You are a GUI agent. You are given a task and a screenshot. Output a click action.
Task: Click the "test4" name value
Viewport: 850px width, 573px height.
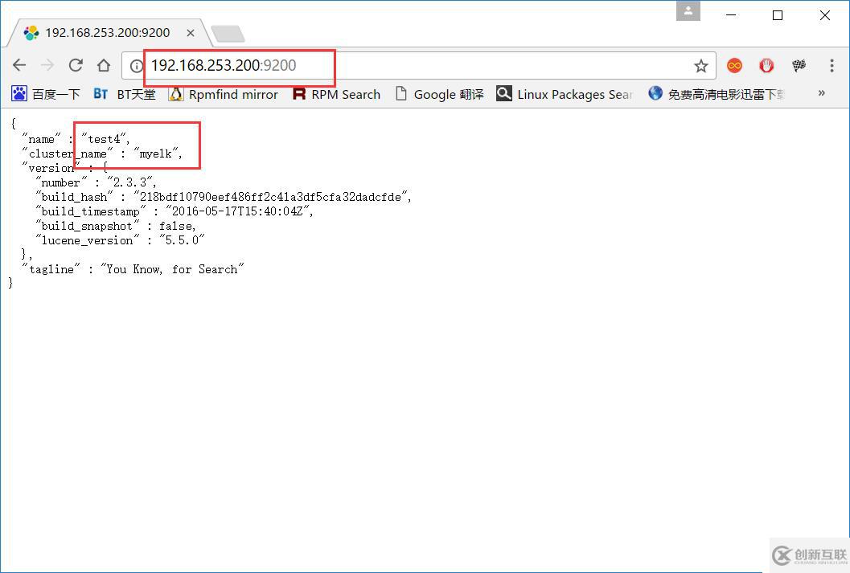105,139
